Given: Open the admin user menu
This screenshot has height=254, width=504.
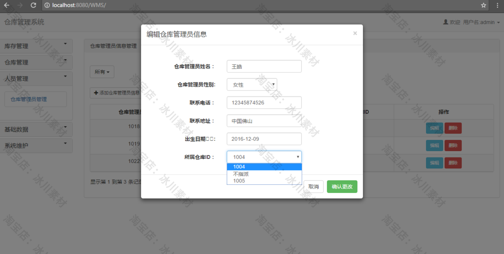Looking at the screenshot, I should (472, 22).
